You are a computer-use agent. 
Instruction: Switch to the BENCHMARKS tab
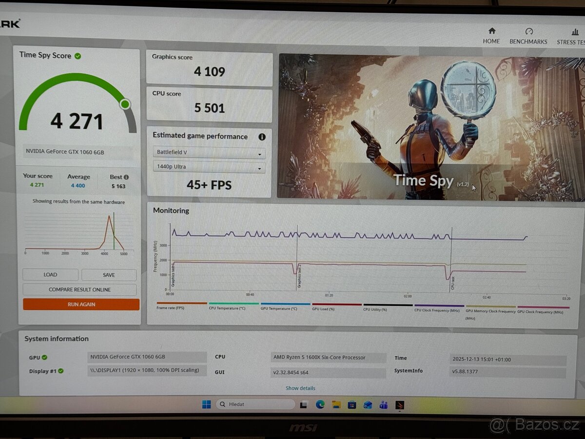(528, 34)
